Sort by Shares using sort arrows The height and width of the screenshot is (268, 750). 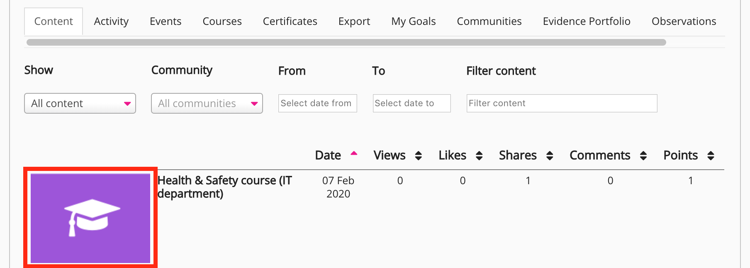(x=550, y=156)
